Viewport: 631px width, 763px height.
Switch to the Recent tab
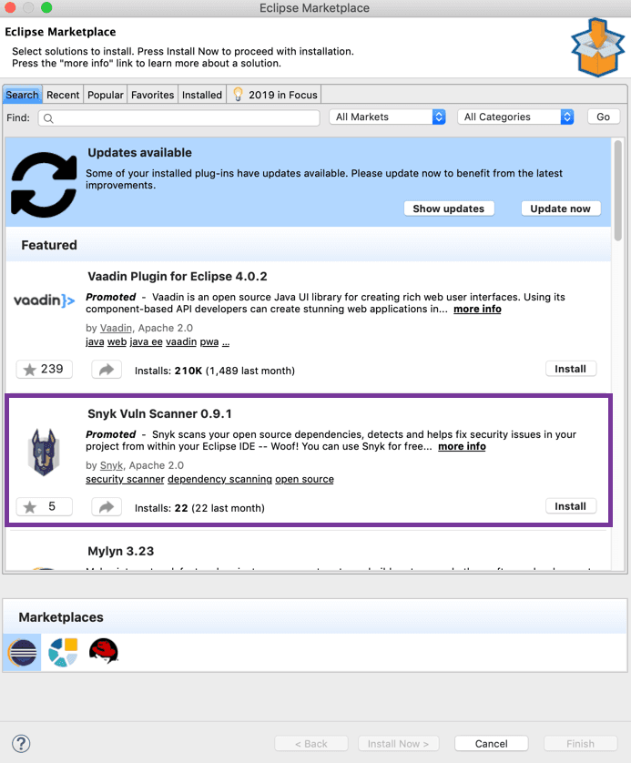63,95
